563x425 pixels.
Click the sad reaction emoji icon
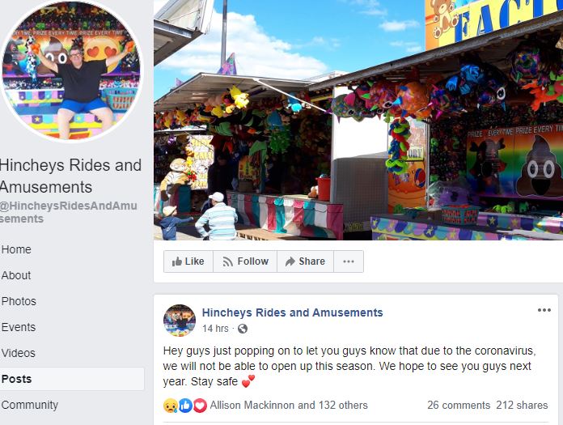click(170, 406)
